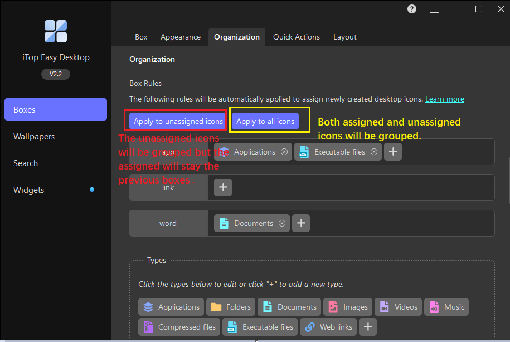510x342 pixels.
Task: Open Wallpapers in the sidebar
Action: (x=34, y=137)
